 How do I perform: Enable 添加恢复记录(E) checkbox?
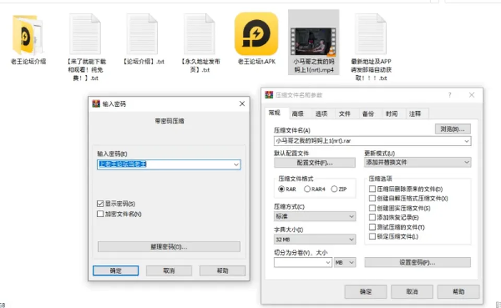tap(372, 218)
